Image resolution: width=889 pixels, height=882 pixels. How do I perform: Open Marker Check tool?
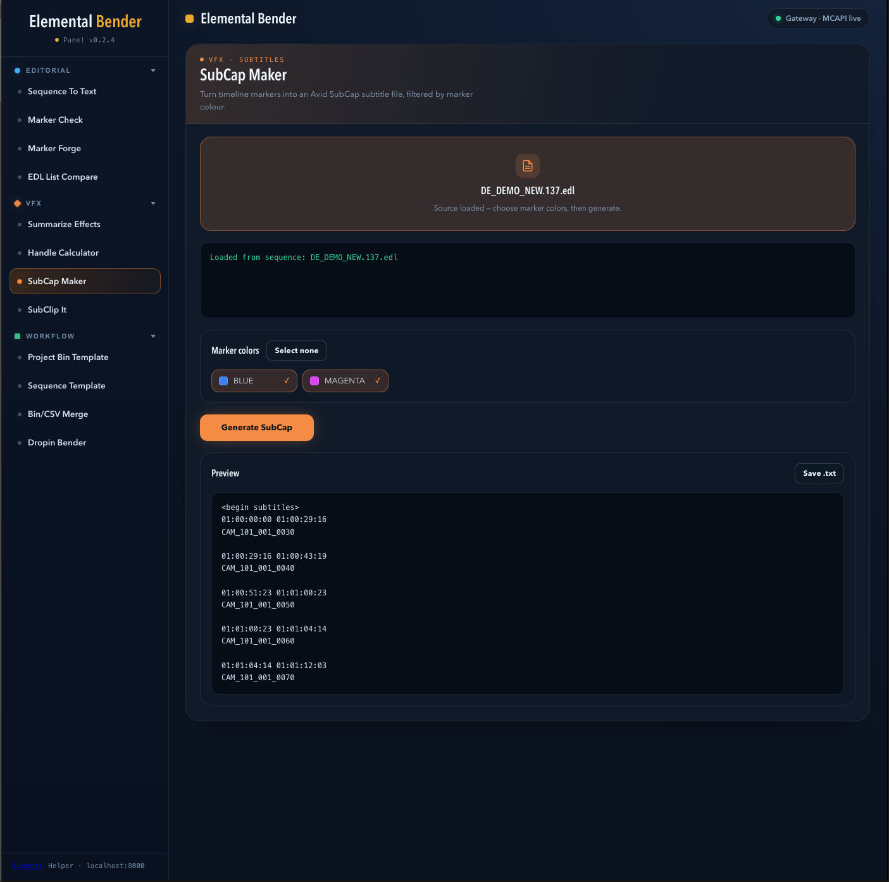pos(85,120)
